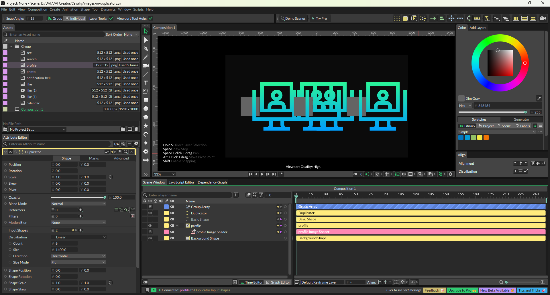Viewport: 550px width, 295px height.
Task: Collapse the Group folder in Assets
Action: pos(11,46)
